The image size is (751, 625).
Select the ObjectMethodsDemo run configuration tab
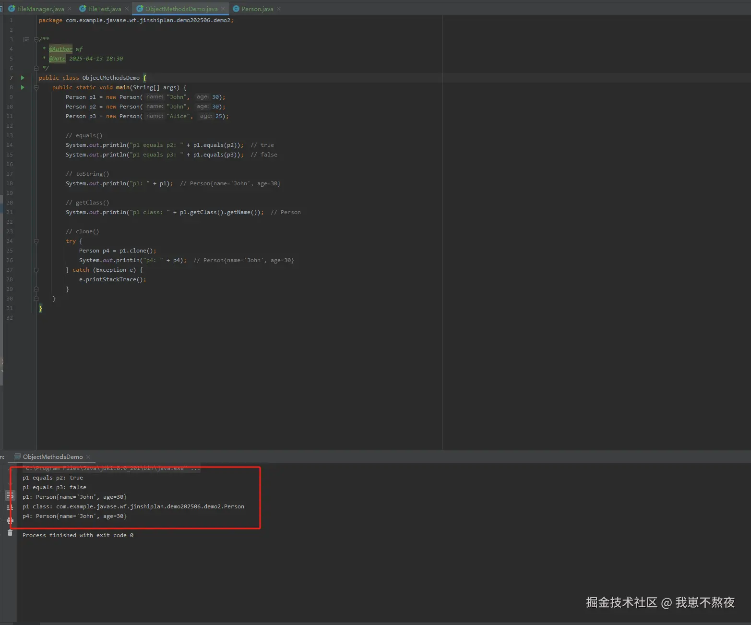53,457
